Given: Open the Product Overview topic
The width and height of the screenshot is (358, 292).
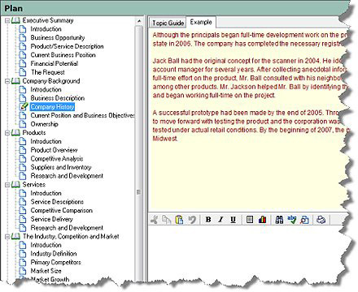Looking at the screenshot, I should point(54,150).
